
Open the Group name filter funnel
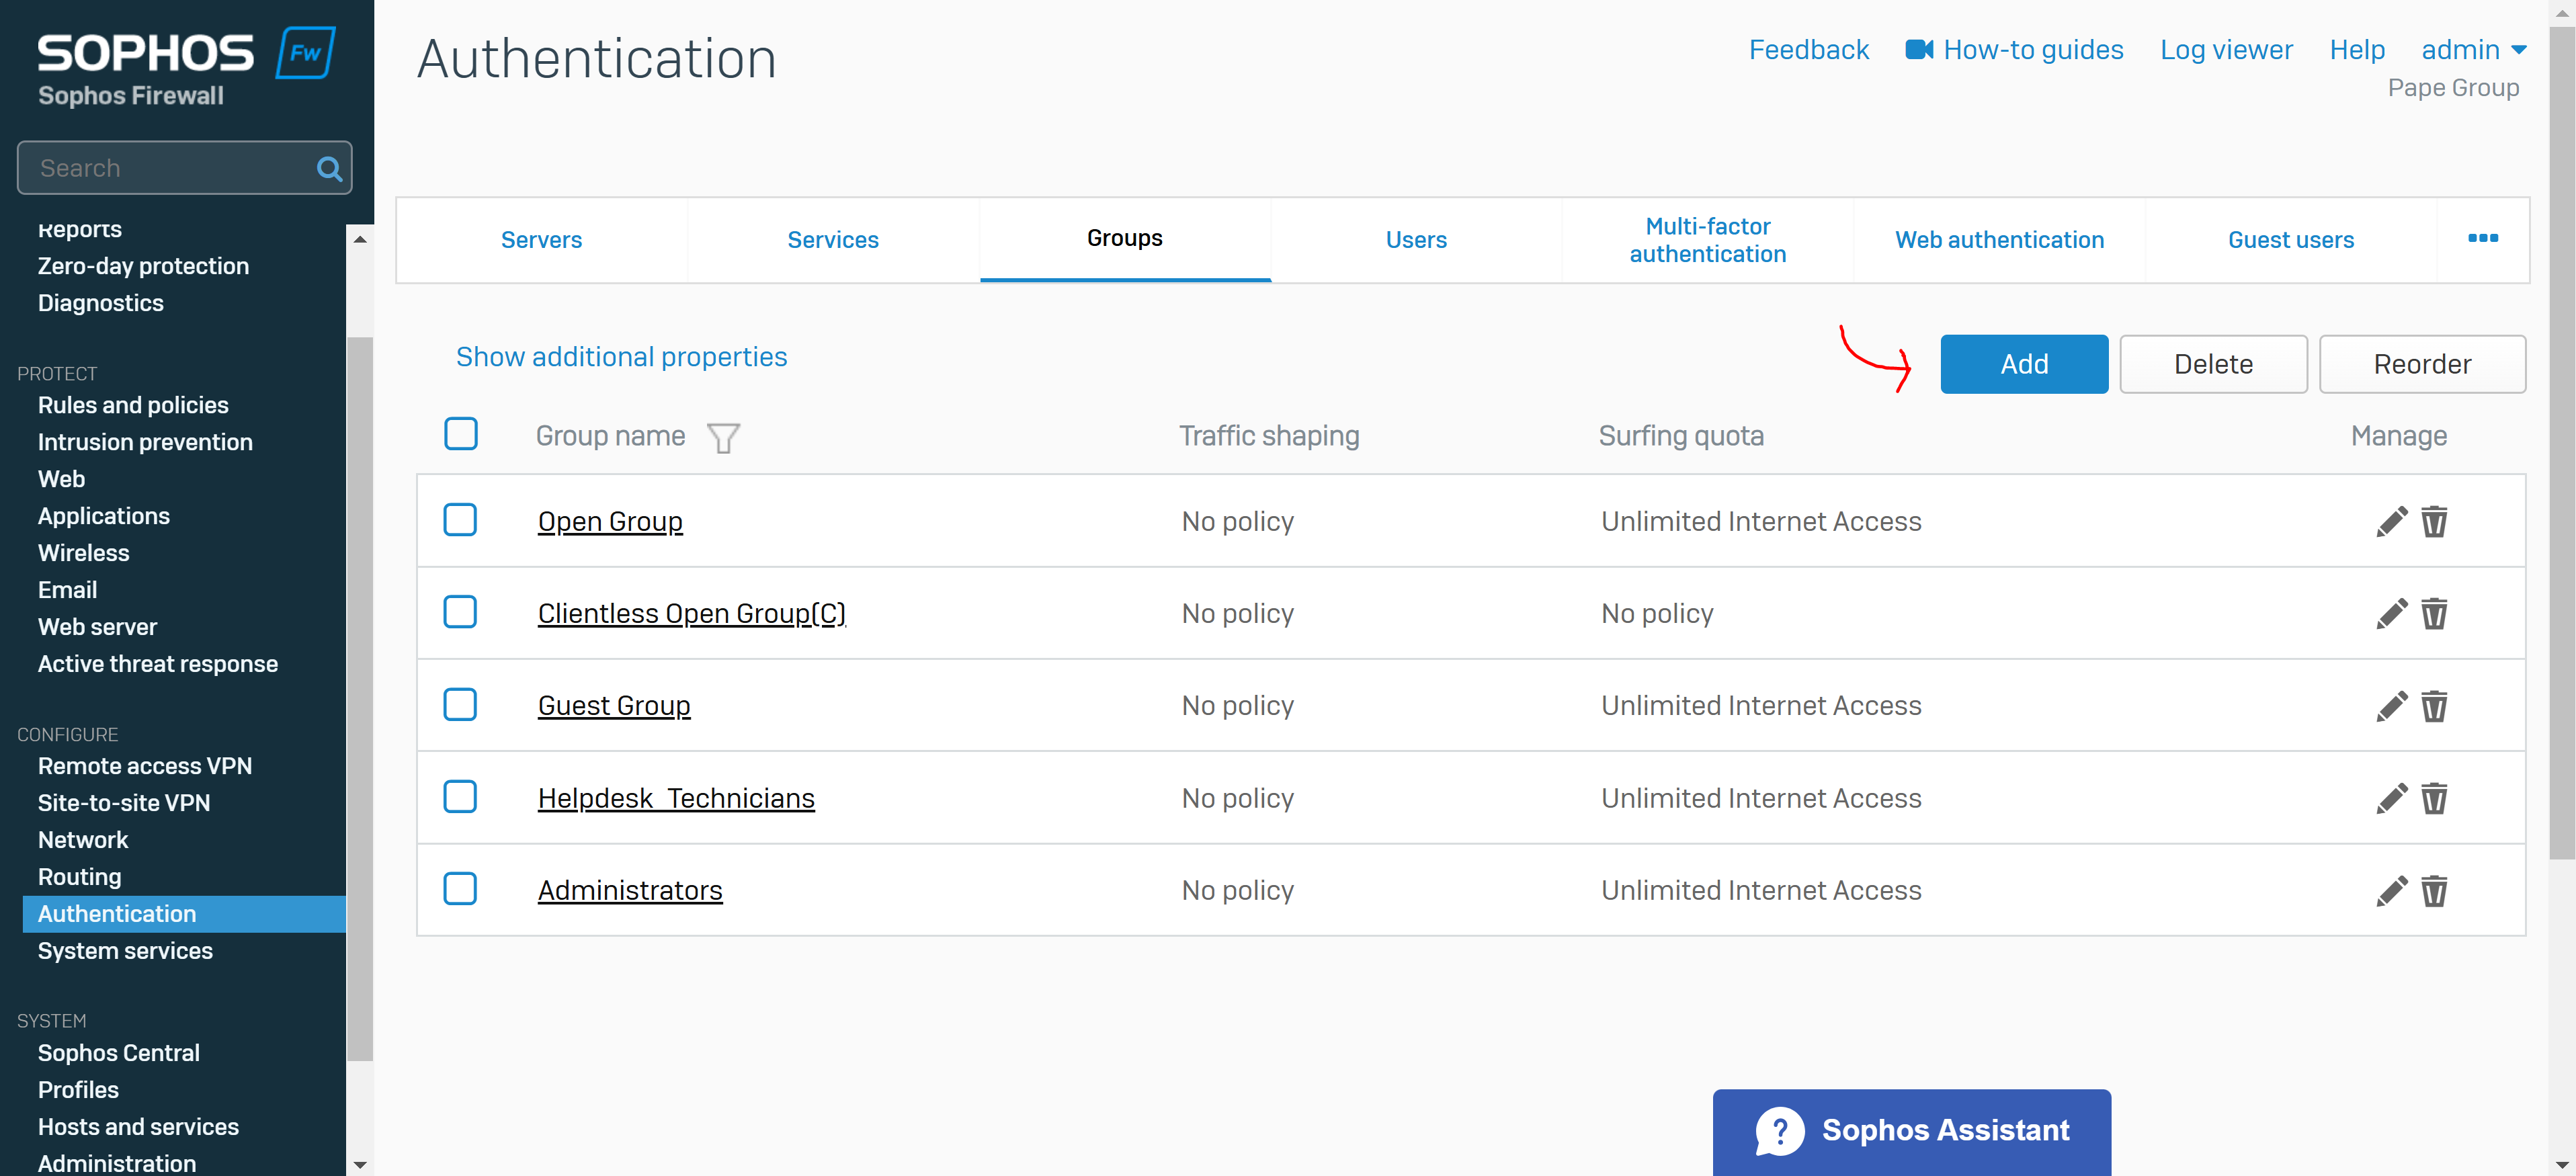723,437
